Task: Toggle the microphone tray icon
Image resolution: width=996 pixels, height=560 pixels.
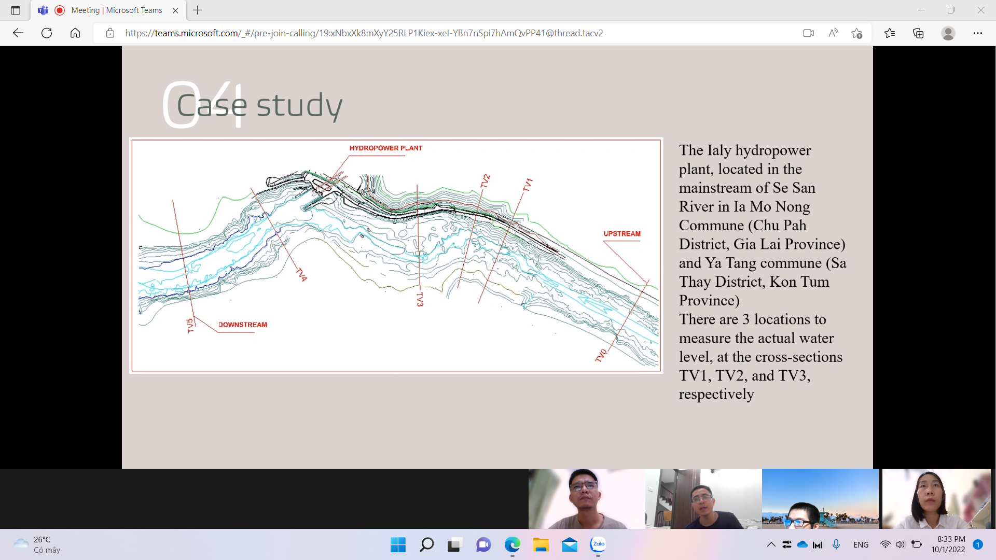Action: point(836,544)
